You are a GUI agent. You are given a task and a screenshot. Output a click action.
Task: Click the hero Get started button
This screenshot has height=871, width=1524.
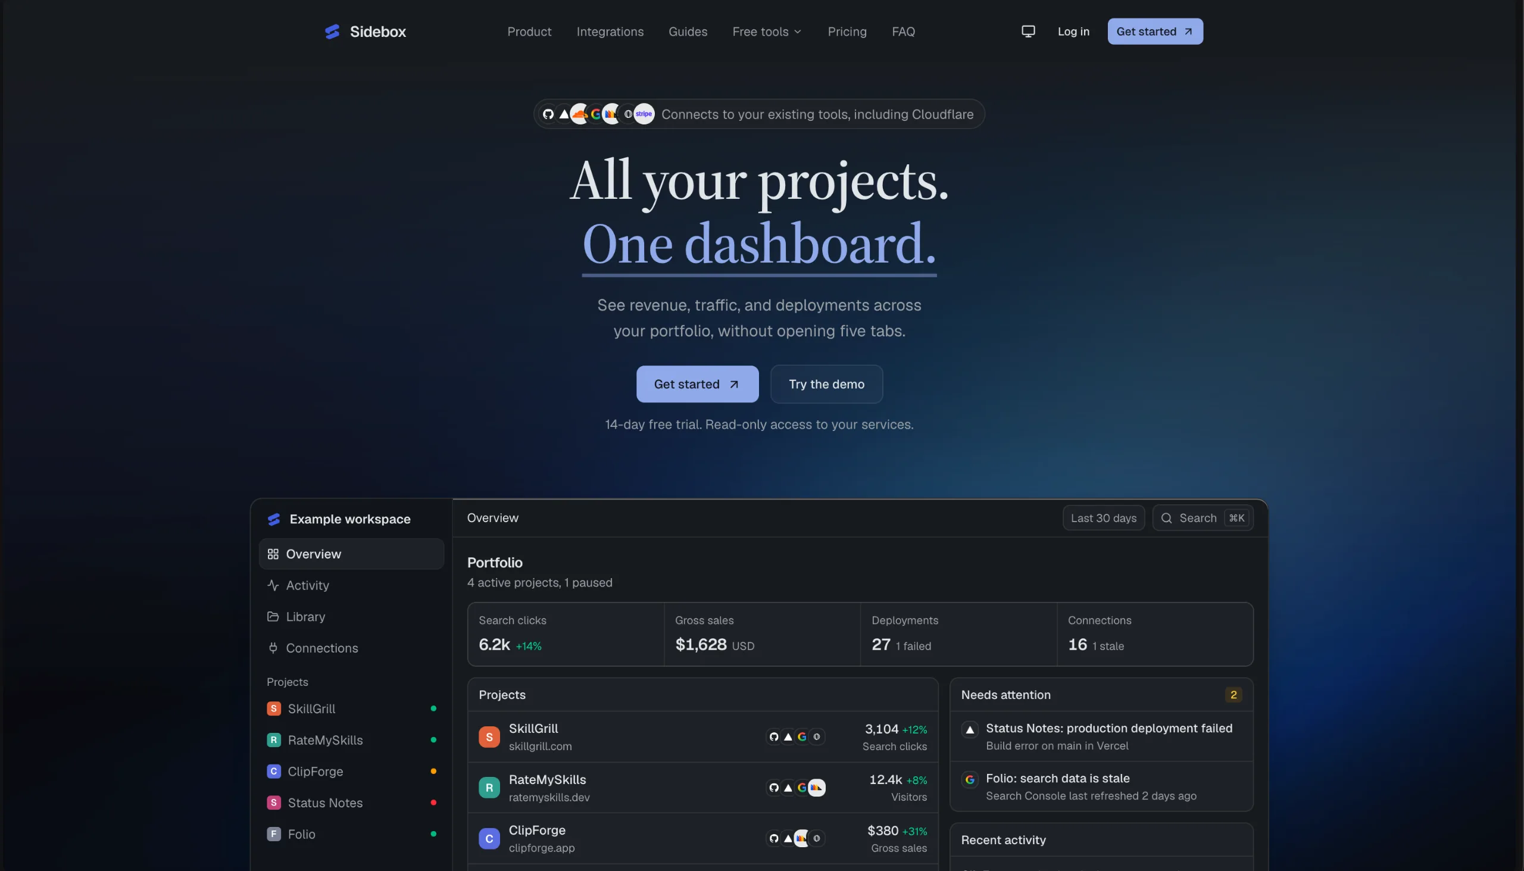coord(697,384)
